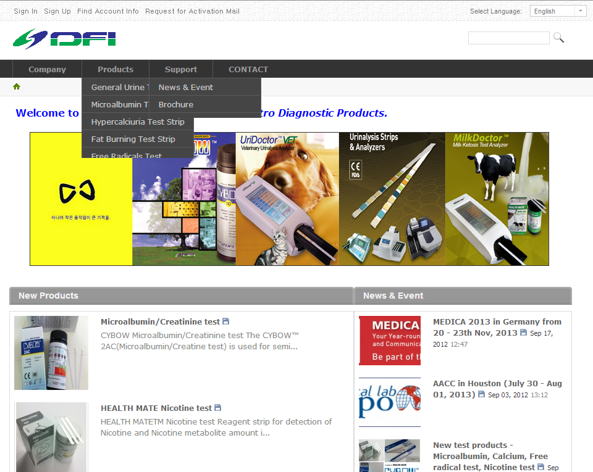
Task: Click the Sign In link
Action: pyautogui.click(x=26, y=11)
